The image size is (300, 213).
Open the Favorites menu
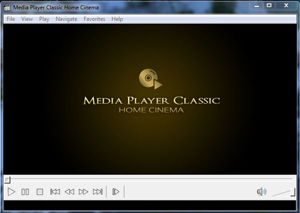(94, 19)
